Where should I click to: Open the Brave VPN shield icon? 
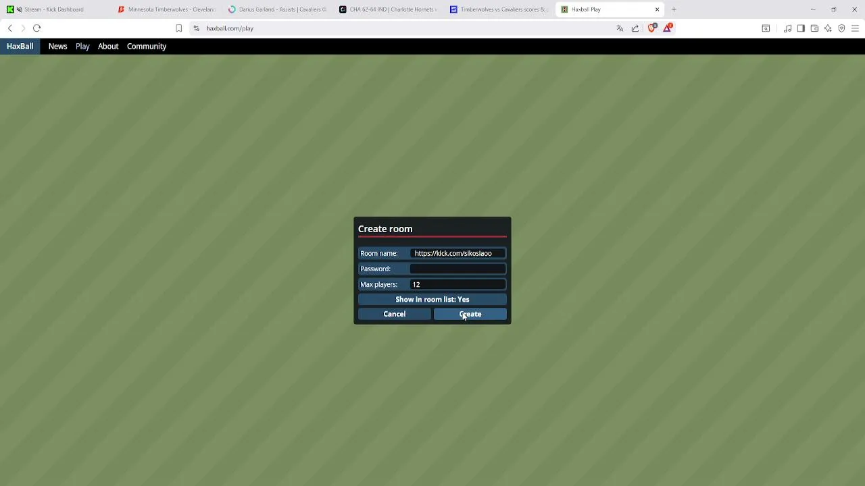click(841, 28)
